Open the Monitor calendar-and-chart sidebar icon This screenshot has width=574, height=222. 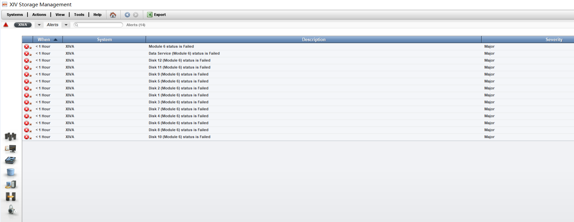[x=11, y=149]
